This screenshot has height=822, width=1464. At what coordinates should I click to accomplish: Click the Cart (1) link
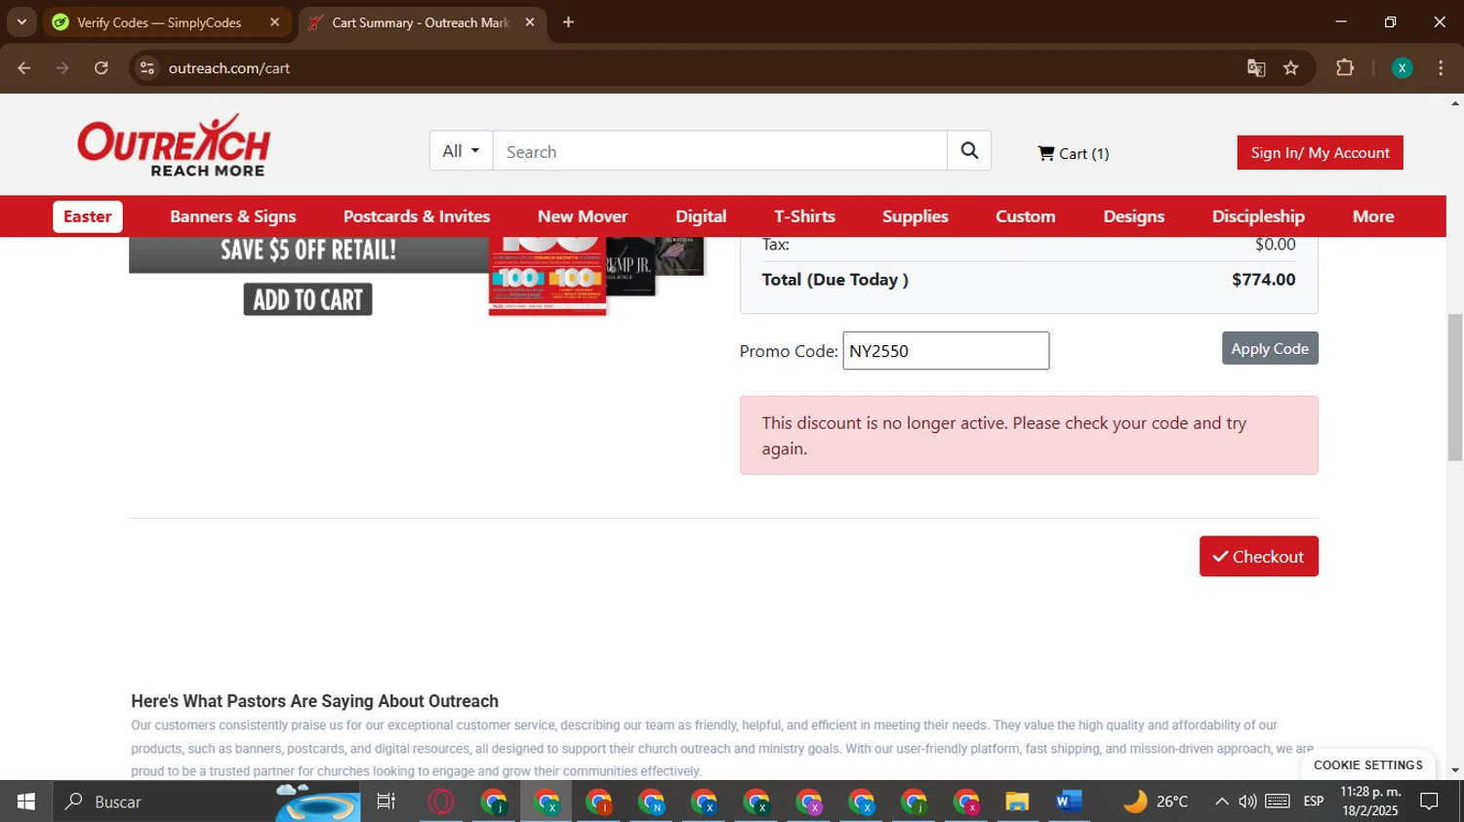pyautogui.click(x=1074, y=153)
